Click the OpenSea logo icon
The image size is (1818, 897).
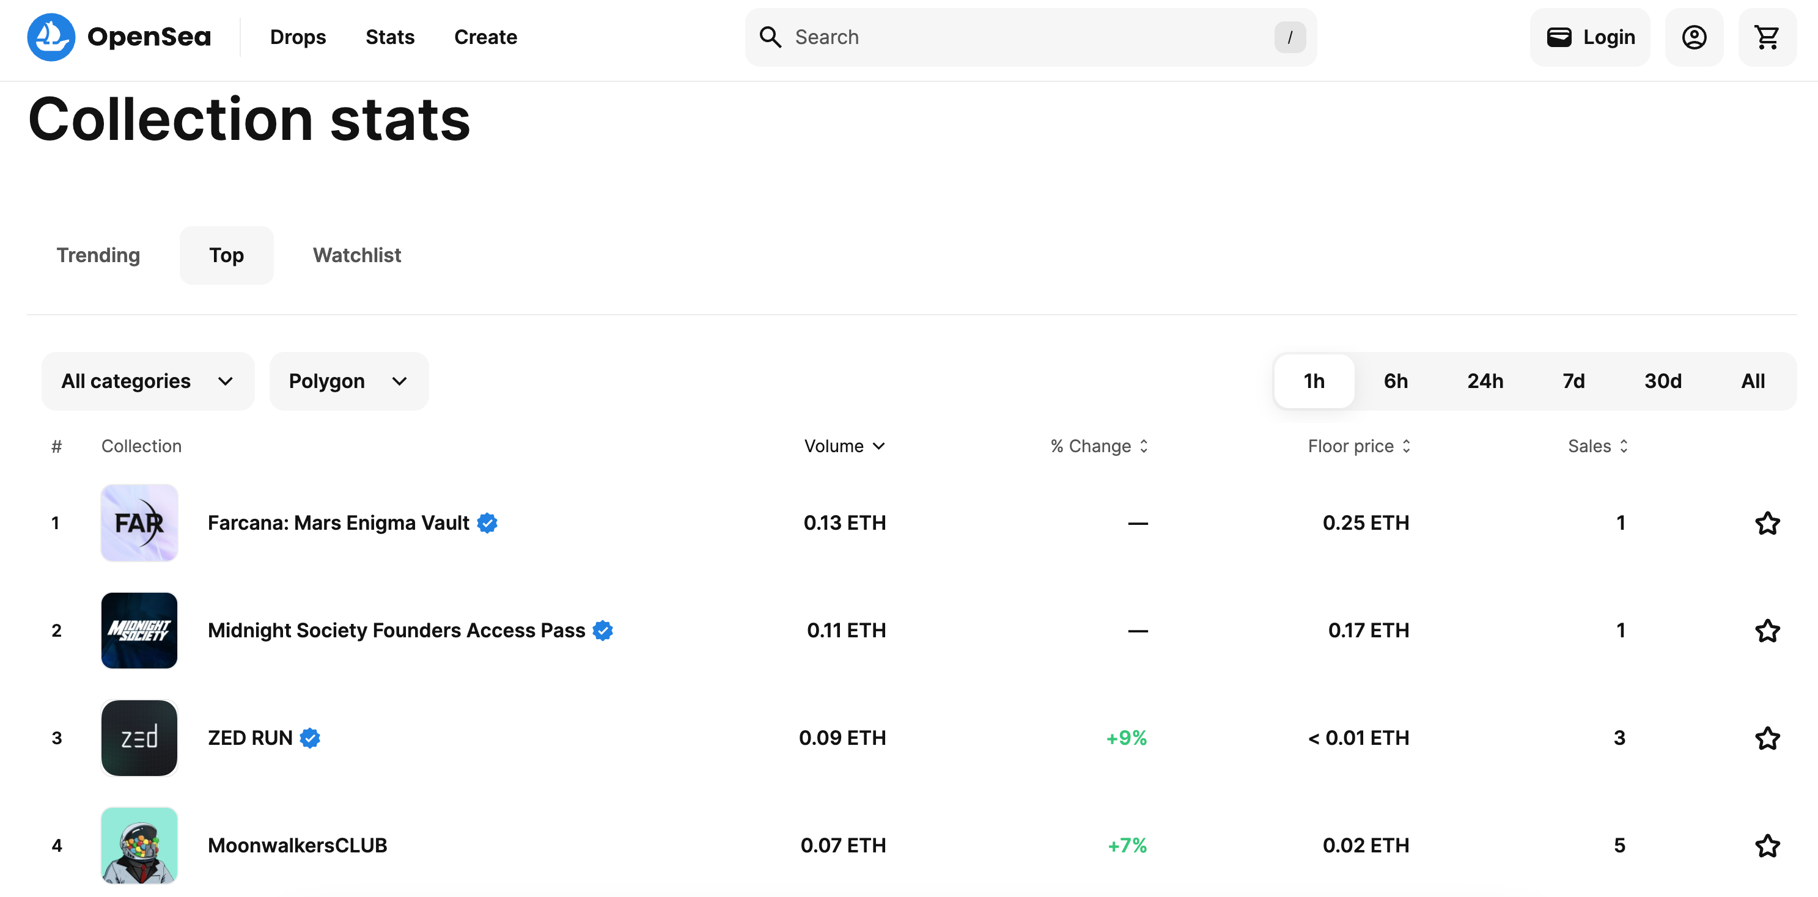pos(52,36)
